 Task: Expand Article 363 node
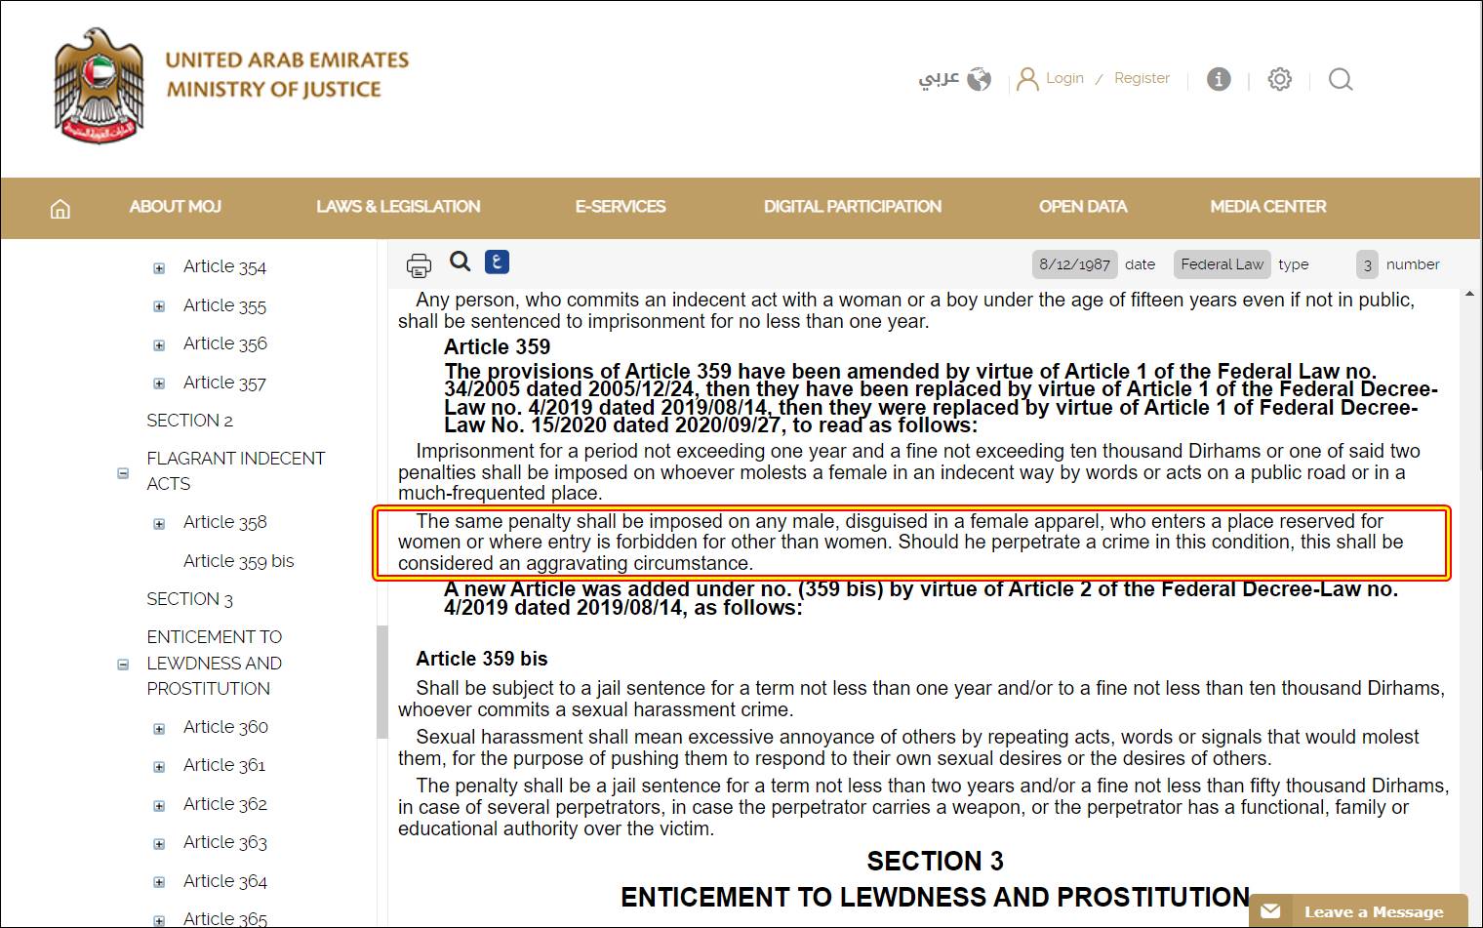[x=159, y=843]
